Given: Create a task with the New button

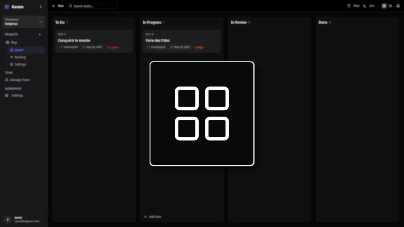Looking at the screenshot, I should (58, 6).
